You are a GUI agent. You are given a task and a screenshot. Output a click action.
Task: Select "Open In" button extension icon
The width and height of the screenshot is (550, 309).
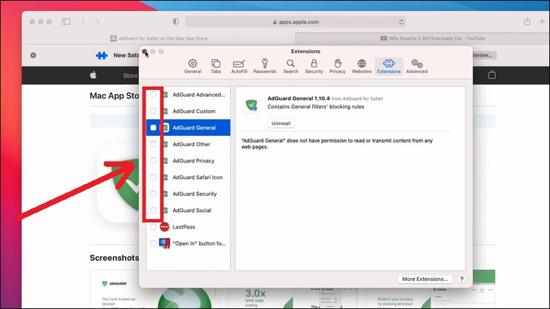pos(164,243)
